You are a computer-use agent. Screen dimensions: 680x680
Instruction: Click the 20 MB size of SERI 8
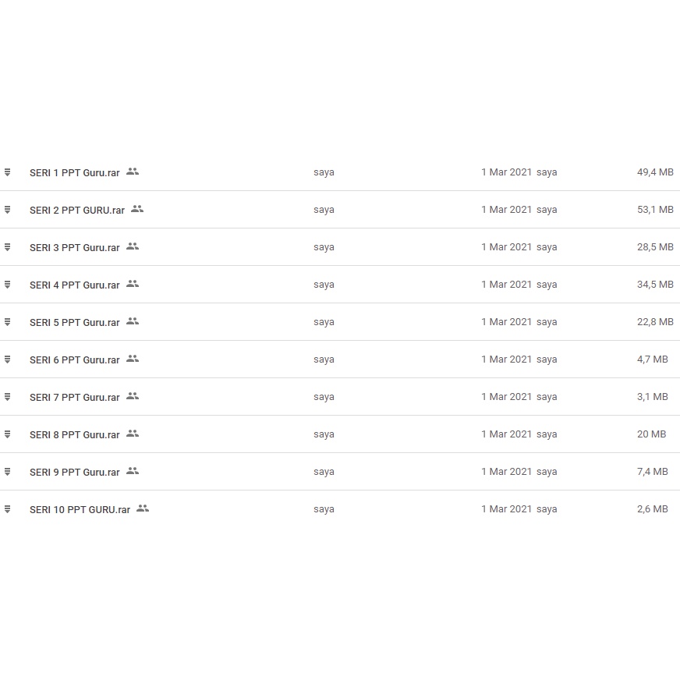[x=651, y=434]
